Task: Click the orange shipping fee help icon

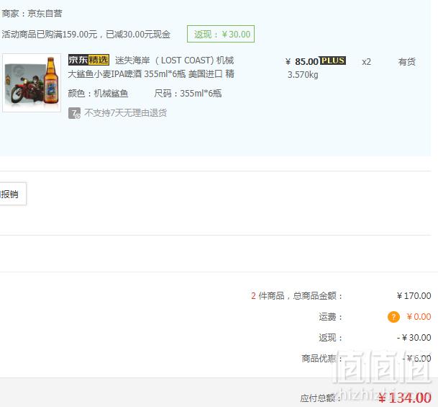Action: tap(393, 317)
